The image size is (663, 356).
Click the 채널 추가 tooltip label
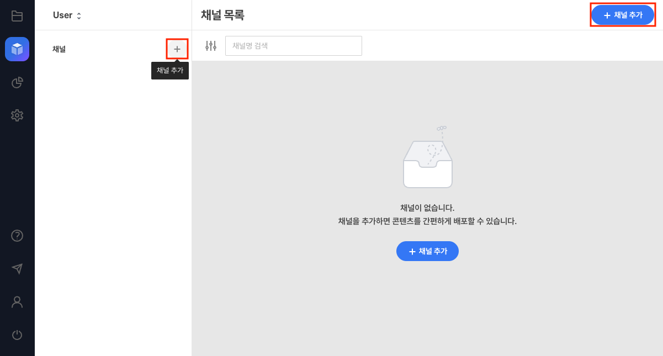pyautogui.click(x=169, y=71)
